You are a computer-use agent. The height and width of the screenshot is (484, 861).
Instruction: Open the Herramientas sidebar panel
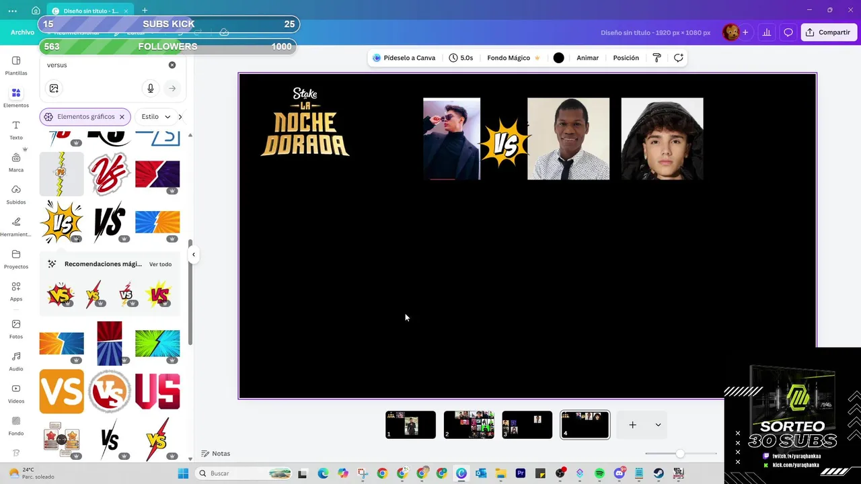pos(16,227)
